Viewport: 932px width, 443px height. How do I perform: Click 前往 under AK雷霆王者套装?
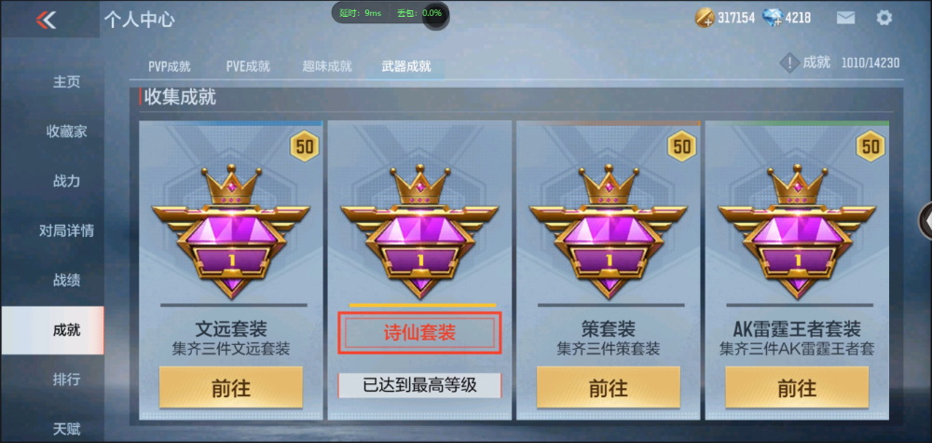tap(797, 388)
